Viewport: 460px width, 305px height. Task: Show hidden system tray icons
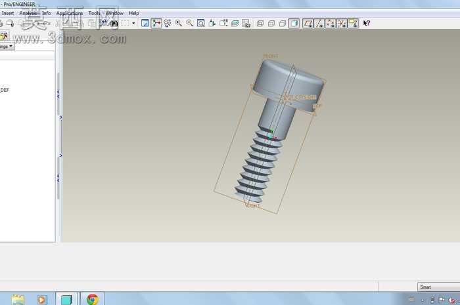(x=423, y=300)
